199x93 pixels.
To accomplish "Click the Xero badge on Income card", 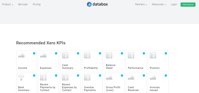I will click(x=34, y=53).
